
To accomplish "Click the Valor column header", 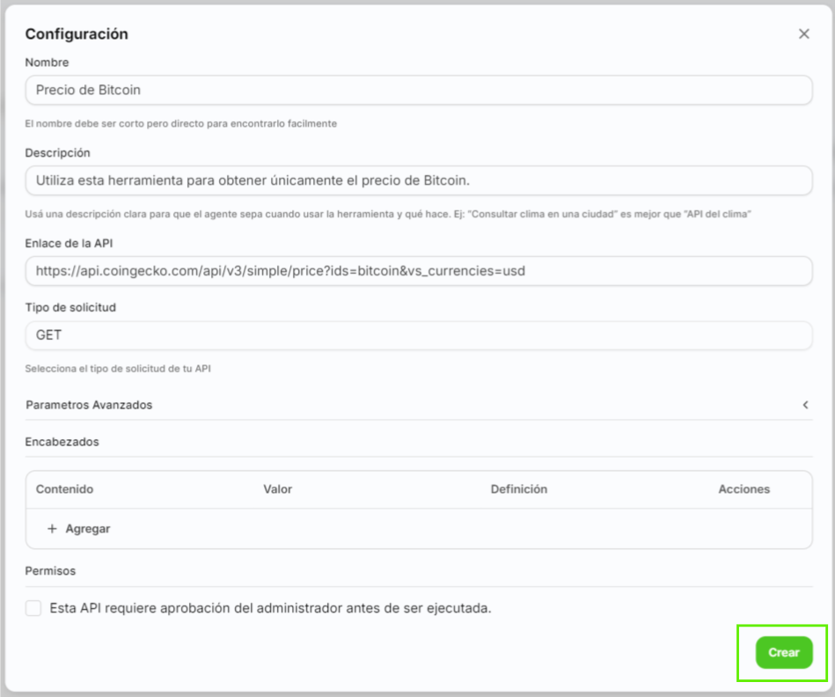I will click(277, 489).
